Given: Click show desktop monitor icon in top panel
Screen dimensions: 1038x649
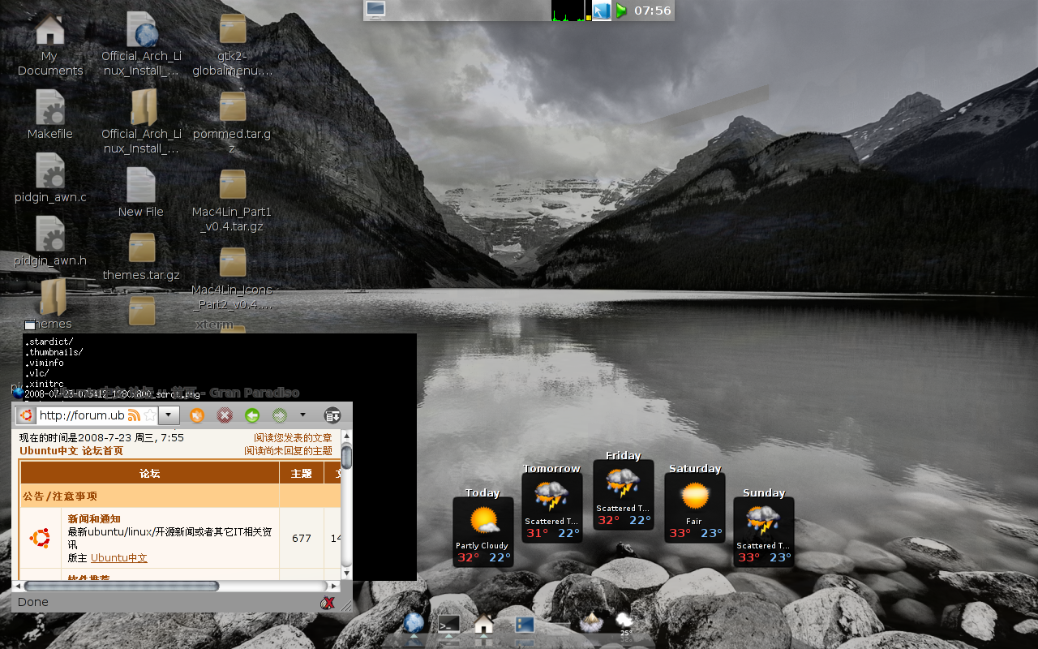Looking at the screenshot, I should pyautogui.click(x=375, y=10).
